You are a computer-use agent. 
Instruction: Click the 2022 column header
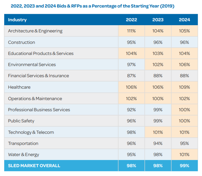(x=131, y=20)
